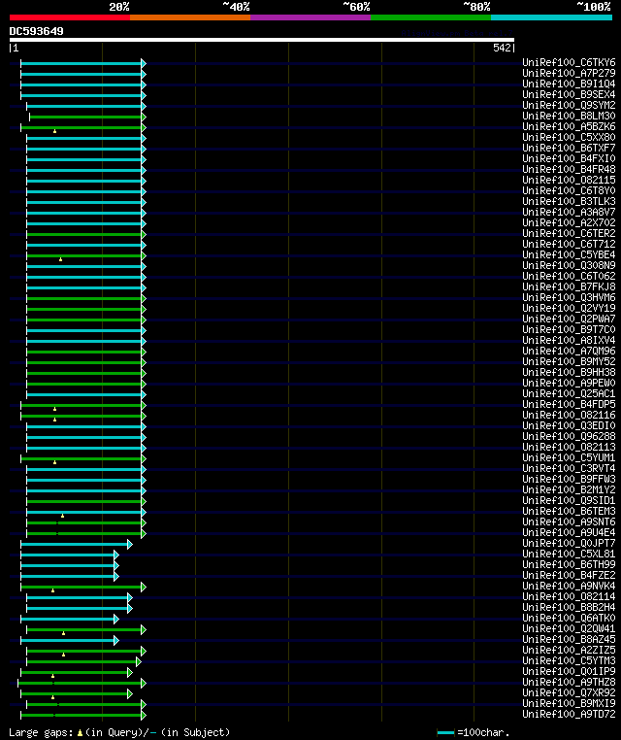621x740 pixels.
Task: Pick UniRef100_Q308N9 label
Action: 569,265
